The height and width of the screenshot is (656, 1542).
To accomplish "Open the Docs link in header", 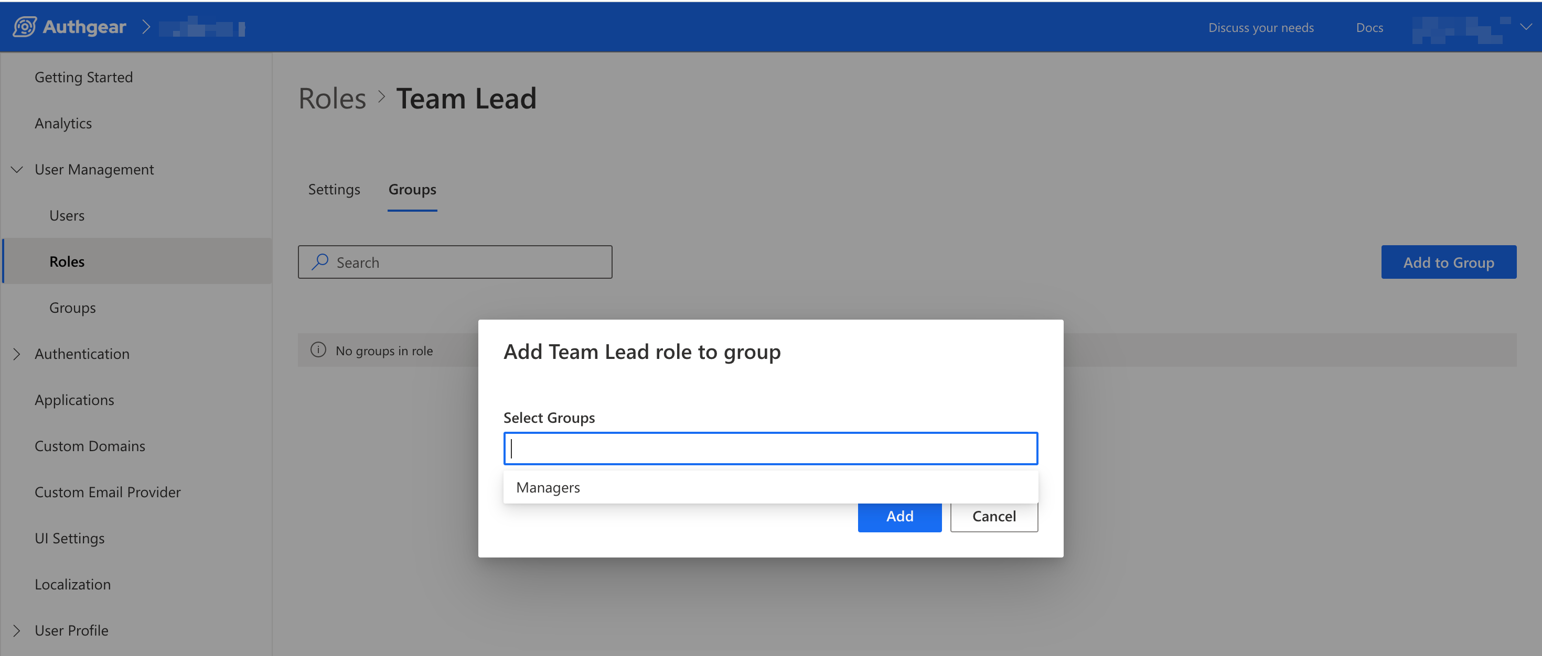I will [1368, 27].
